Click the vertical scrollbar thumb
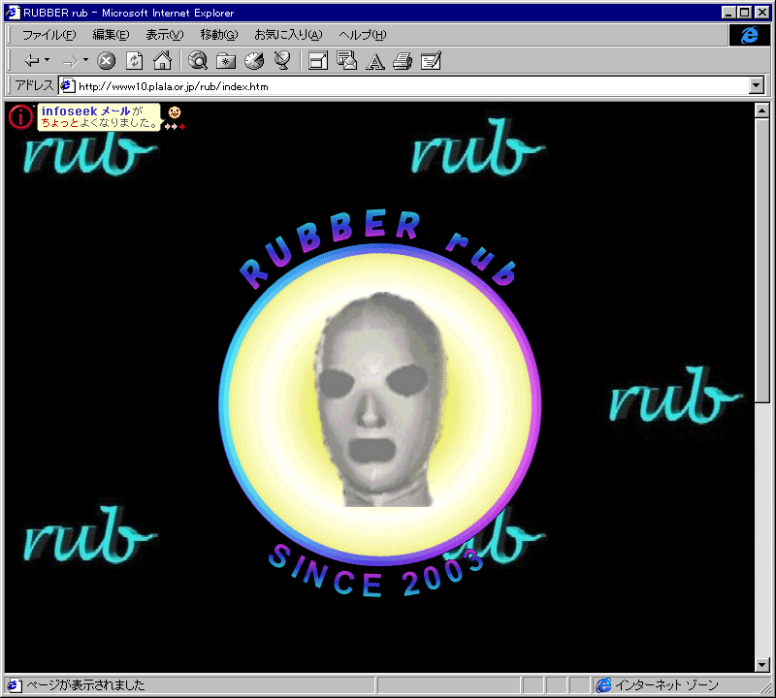 point(762,261)
